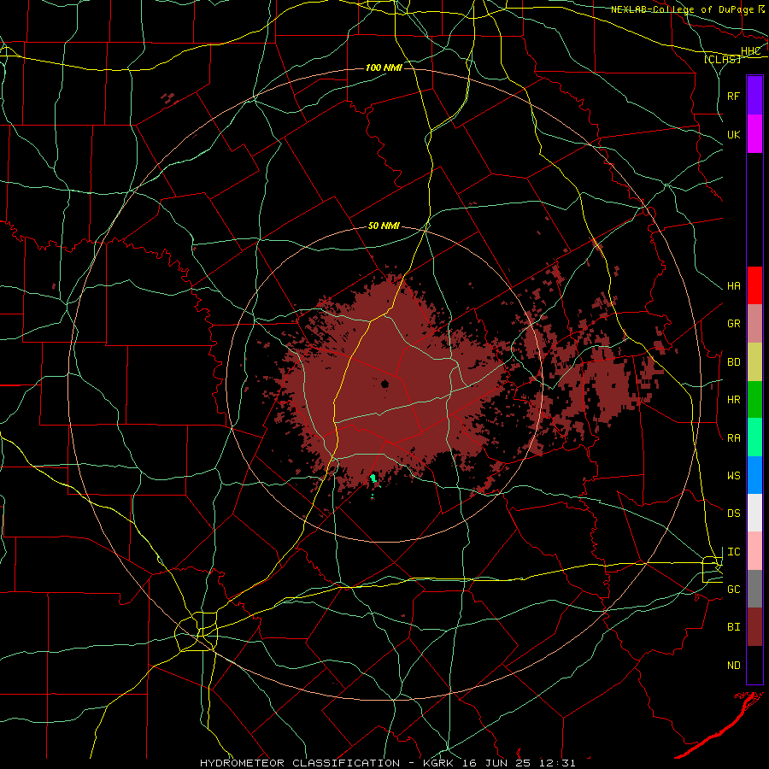Select the BD yellow legend swatch
Screen dimensions: 769x769
coord(754,362)
